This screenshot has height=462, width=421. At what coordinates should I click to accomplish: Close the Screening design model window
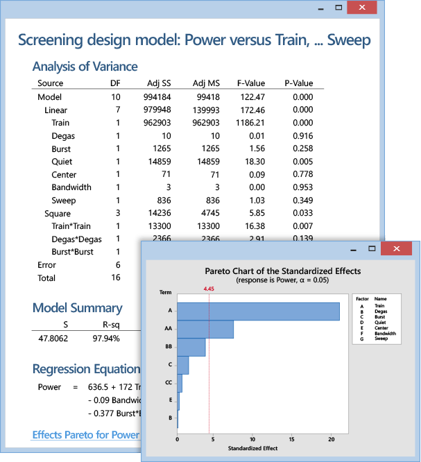[361, 8]
